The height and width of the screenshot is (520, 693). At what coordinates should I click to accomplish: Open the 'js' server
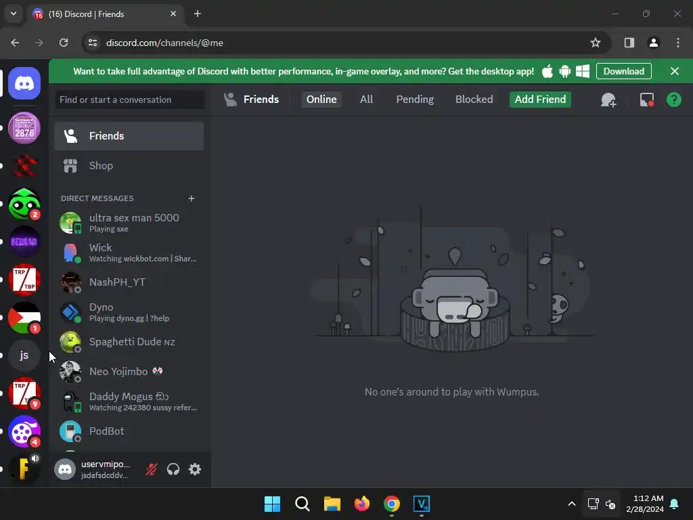coord(24,355)
